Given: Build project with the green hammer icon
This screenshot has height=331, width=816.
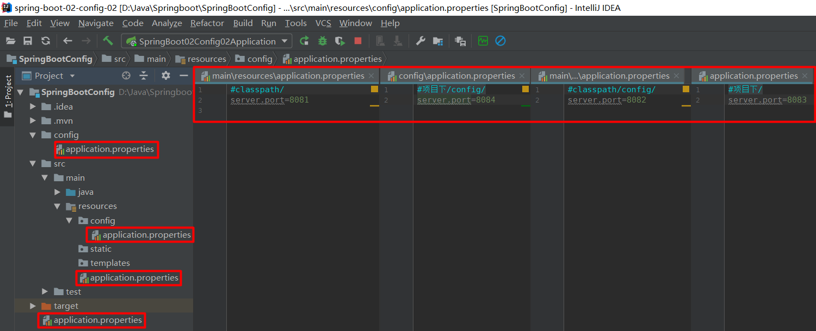Looking at the screenshot, I should [x=108, y=41].
